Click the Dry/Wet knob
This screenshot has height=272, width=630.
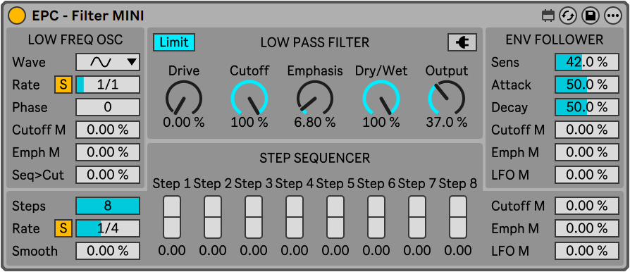[x=381, y=98]
